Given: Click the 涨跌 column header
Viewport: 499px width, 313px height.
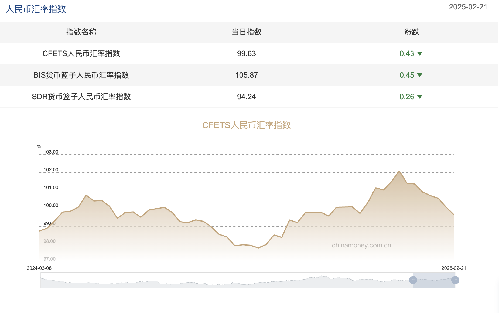Looking at the screenshot, I should (411, 32).
